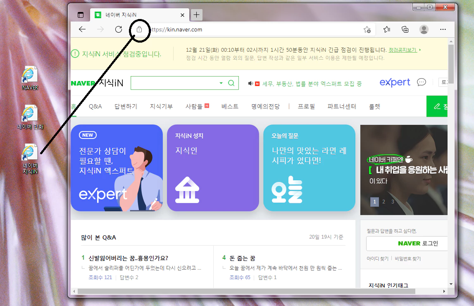Click the speech bubble chat icon

422,82
